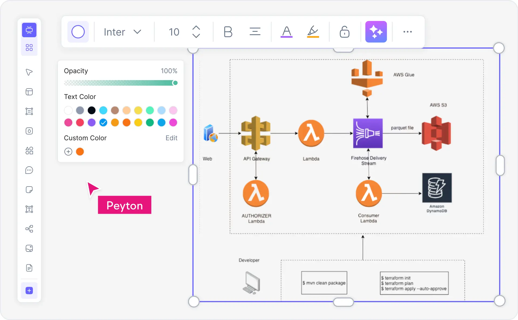Select the text box tool
The image size is (518, 320).
[x=29, y=209]
